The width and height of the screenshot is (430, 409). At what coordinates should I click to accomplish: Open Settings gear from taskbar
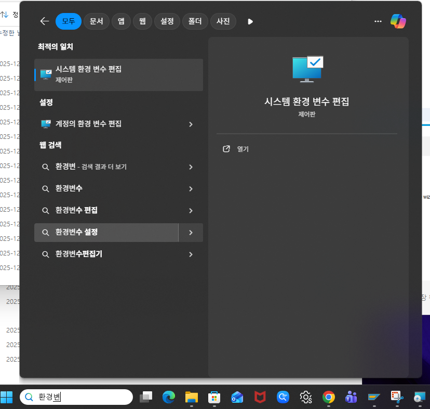tap(306, 397)
